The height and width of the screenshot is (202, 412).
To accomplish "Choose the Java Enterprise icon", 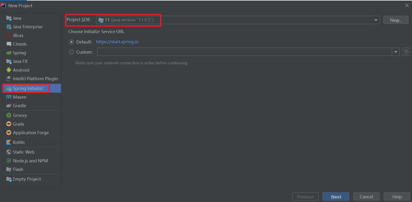I will [9, 27].
